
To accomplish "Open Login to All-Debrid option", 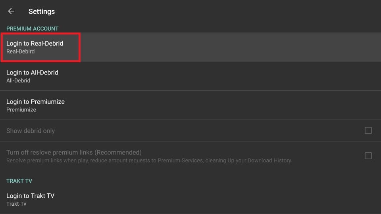I will 190,76.
